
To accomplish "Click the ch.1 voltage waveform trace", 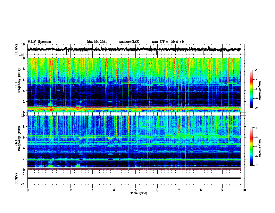I will [x=134, y=49].
